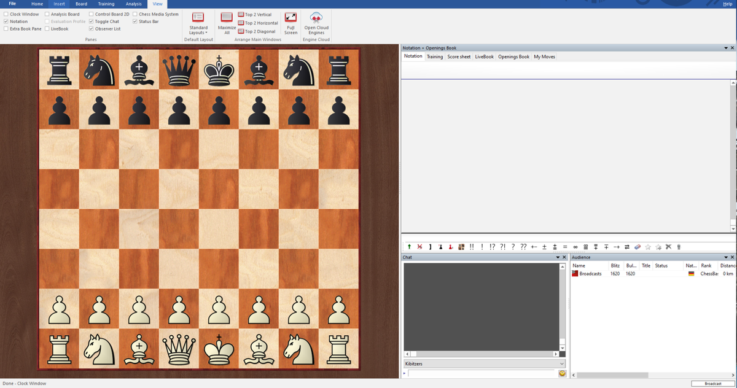Click the smiley emoticon button in chat
This screenshot has width=737, height=388.
pyautogui.click(x=561, y=374)
